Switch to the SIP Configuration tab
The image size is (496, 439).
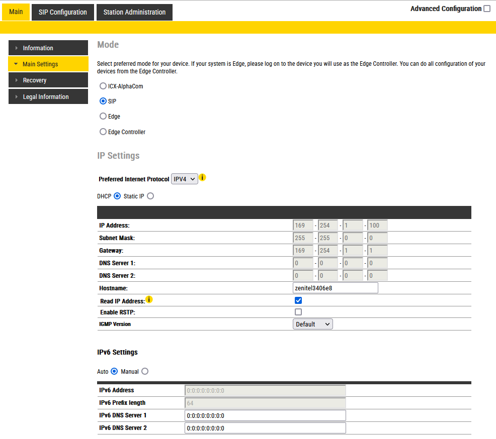[63, 12]
